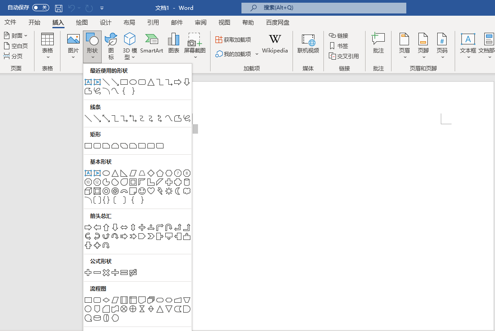This screenshot has width=495, height=331.
Task: Open the 审阅 review tab
Action: point(201,22)
